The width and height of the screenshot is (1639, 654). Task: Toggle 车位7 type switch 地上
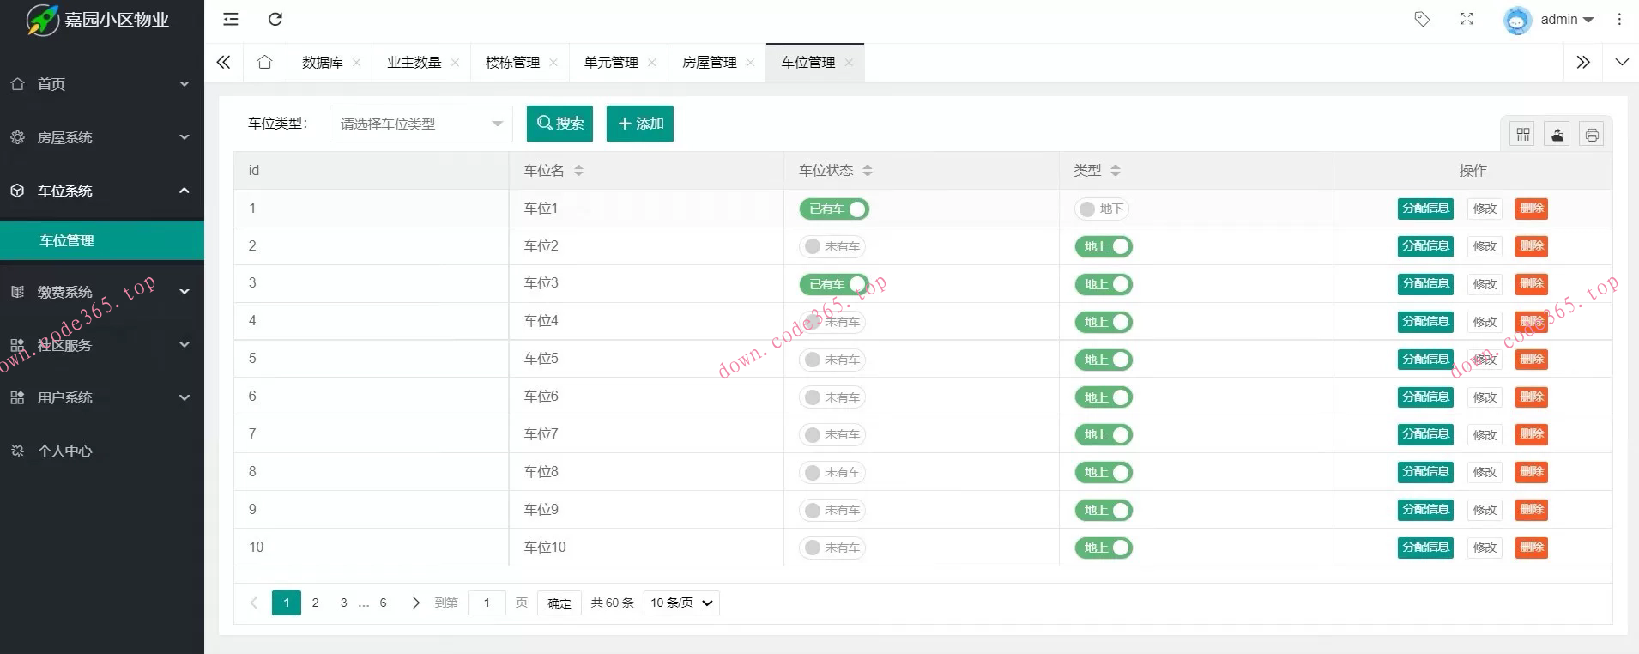tap(1104, 434)
